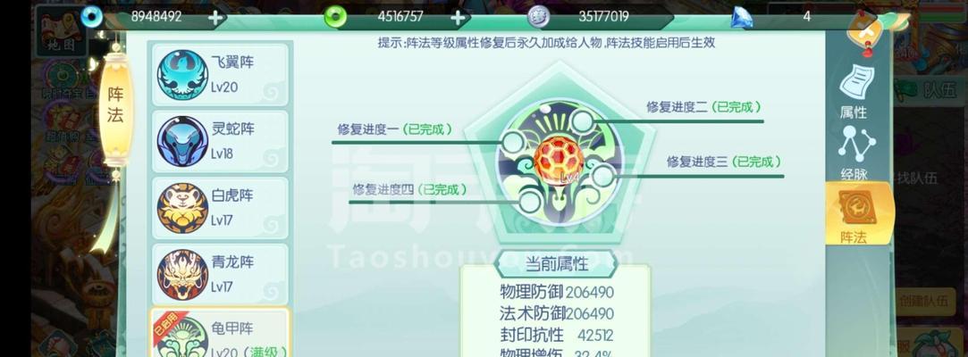The width and height of the screenshot is (968, 357).
Task: Select the 灵蛇阵 snake formation icon
Action: point(182,141)
